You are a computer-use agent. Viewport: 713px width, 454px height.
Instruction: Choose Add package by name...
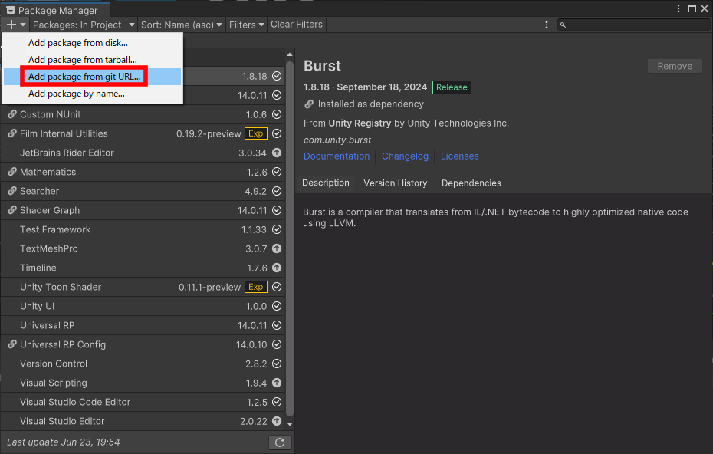coord(92,94)
